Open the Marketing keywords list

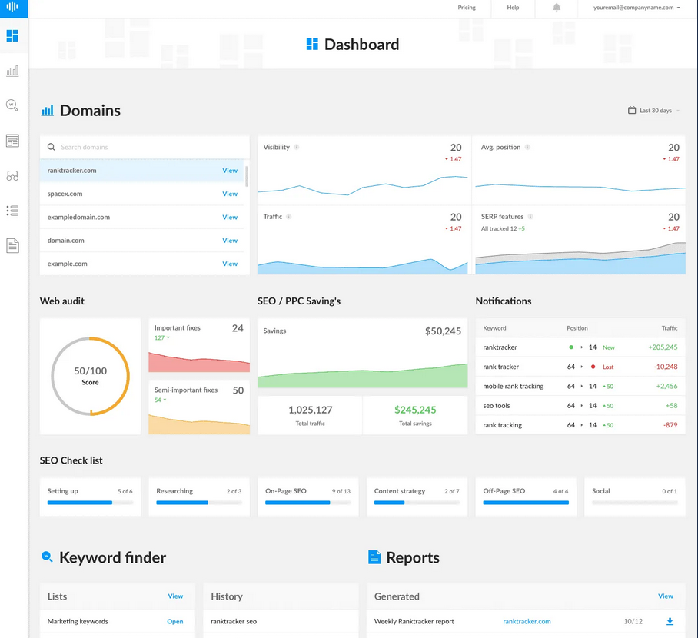pos(175,621)
